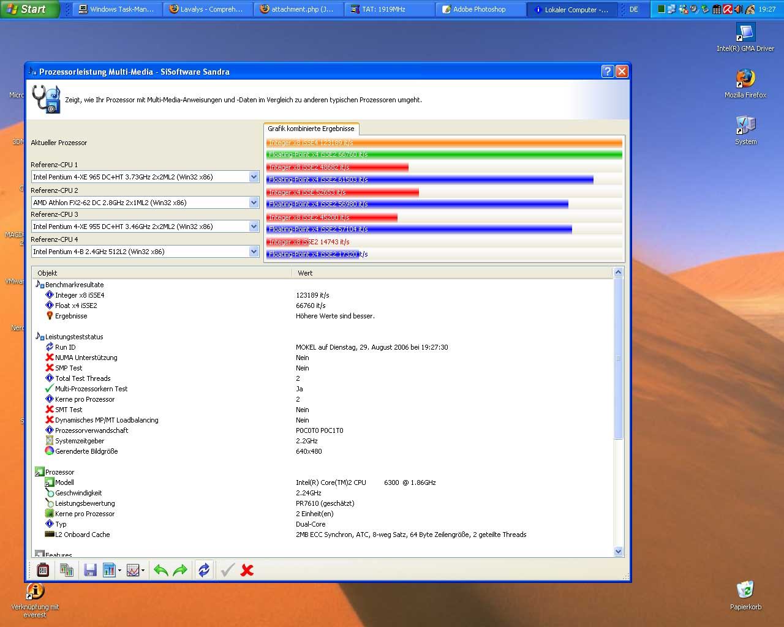Click the copy results comparison icon
Screen dimensions: 784x627
coord(67,570)
